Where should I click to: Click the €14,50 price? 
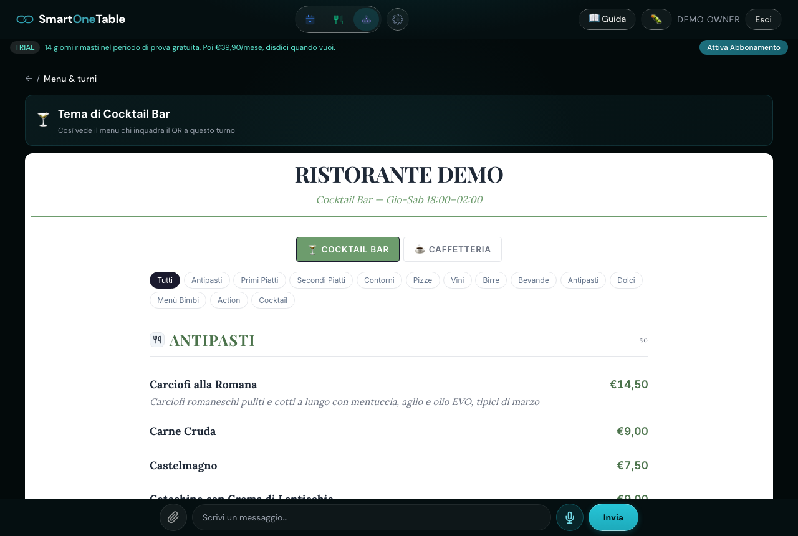[x=629, y=385]
